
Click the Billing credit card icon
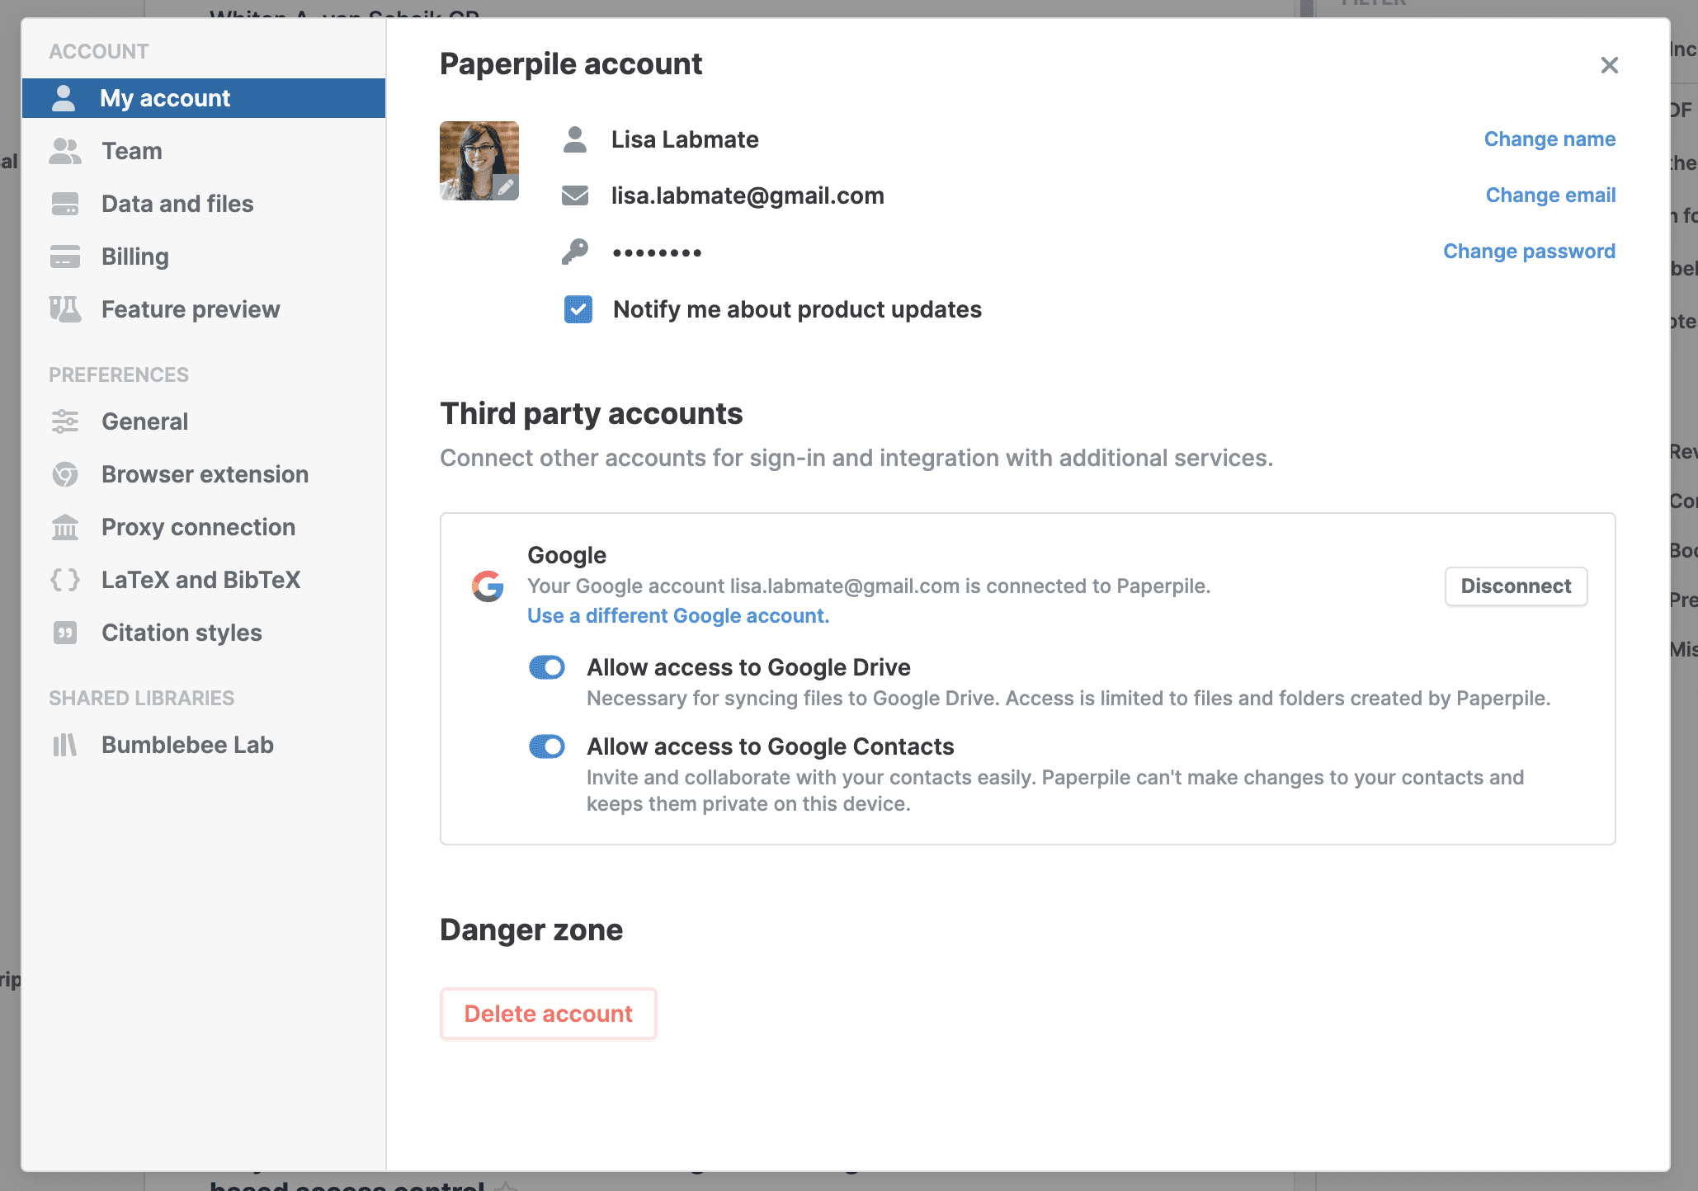(65, 257)
